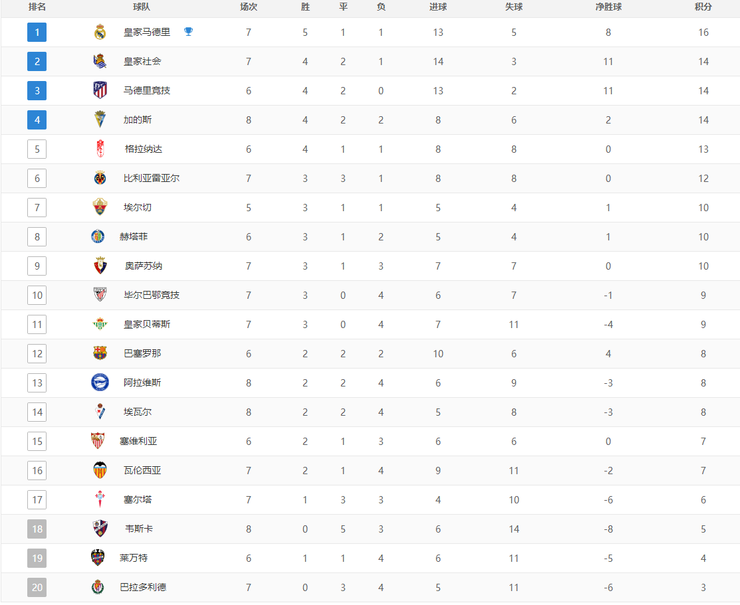Image resolution: width=740 pixels, height=605 pixels.
Task: Click the Real Sociedad club crest
Action: click(100, 61)
